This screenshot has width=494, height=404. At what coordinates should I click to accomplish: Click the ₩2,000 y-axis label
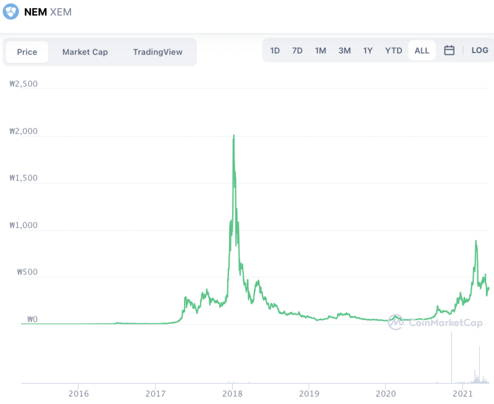23,131
